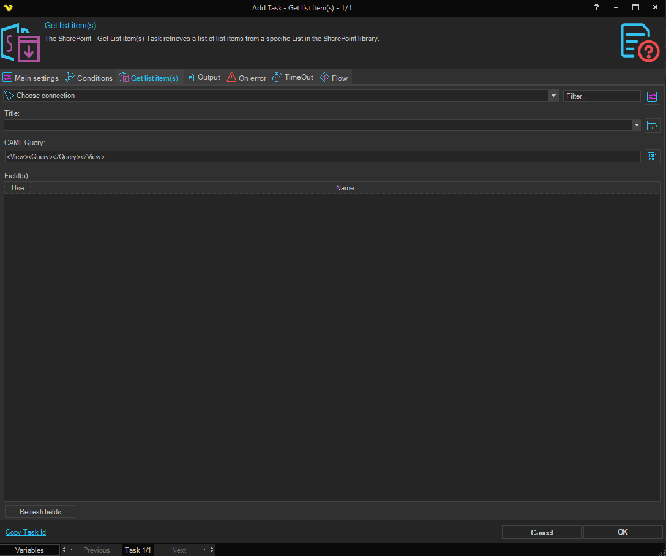666x556 pixels.
Task: Click the right arrow next task icon
Action: click(209, 550)
